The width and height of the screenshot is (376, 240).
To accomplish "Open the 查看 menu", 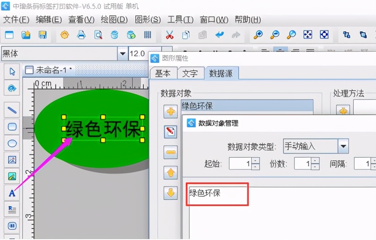I will (81, 20).
